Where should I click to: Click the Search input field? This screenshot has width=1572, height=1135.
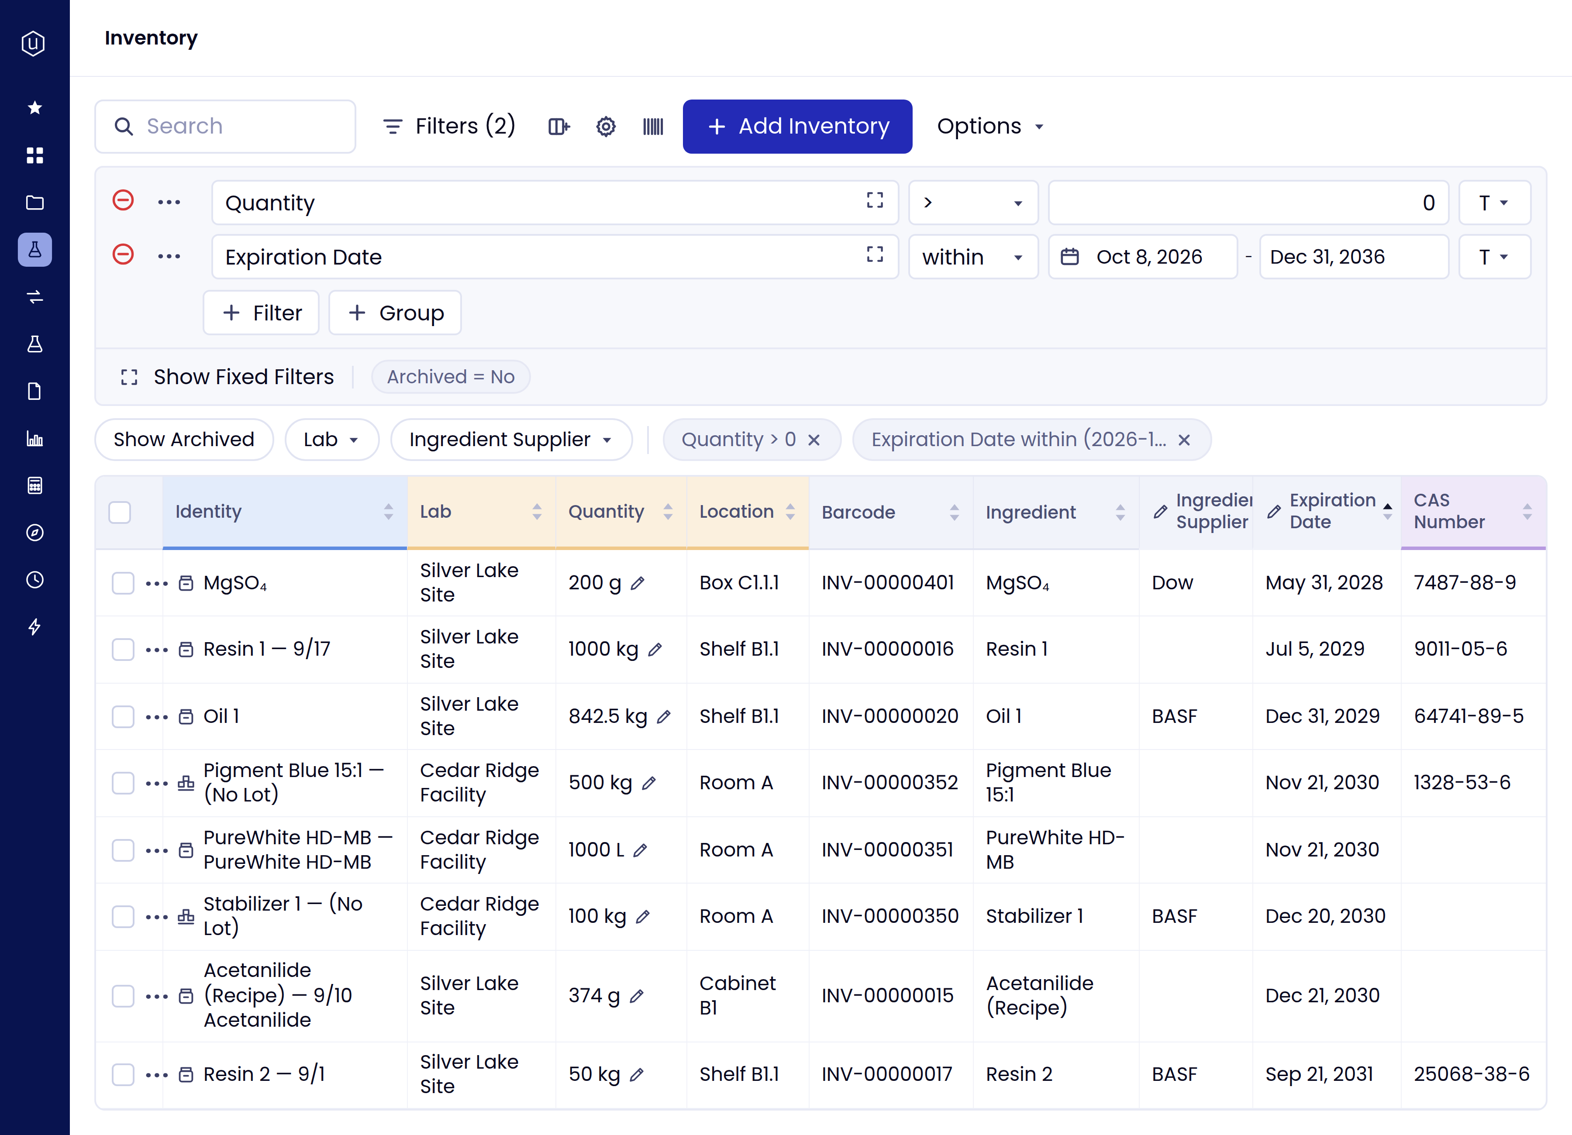tap(225, 126)
